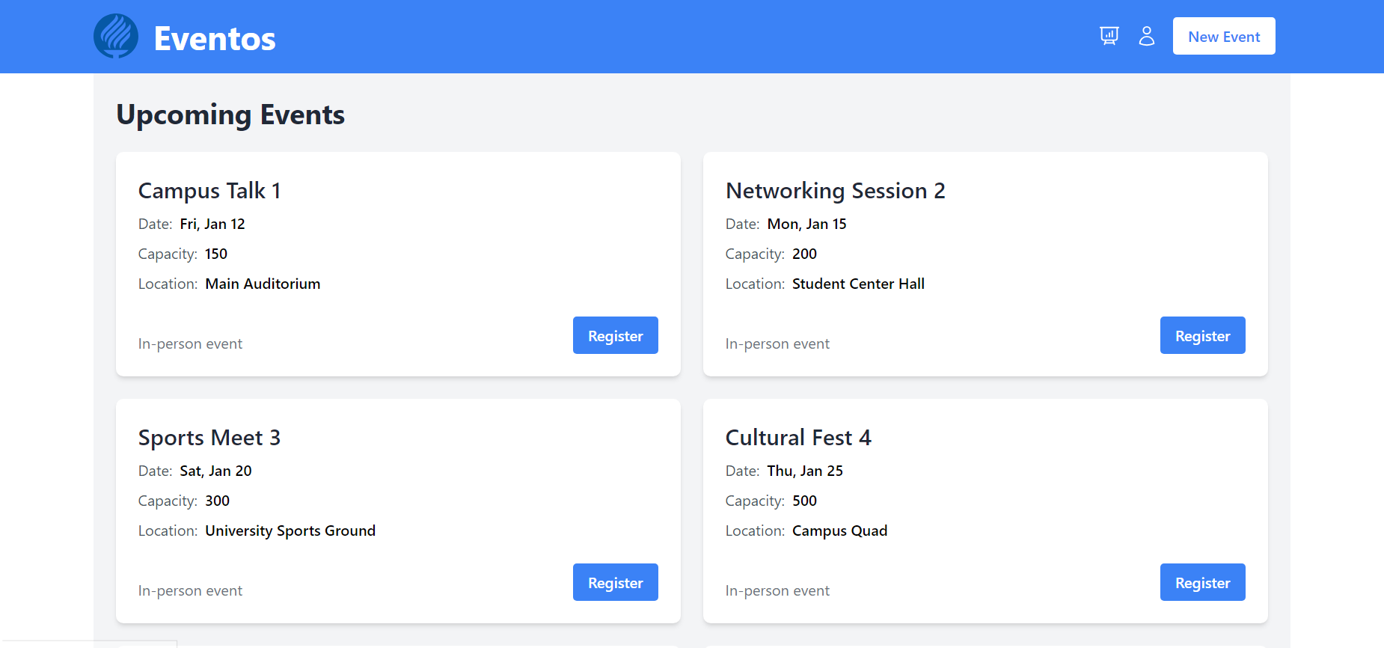Click the Thu, Jan 25 date text
The image size is (1384, 648).
(805, 471)
